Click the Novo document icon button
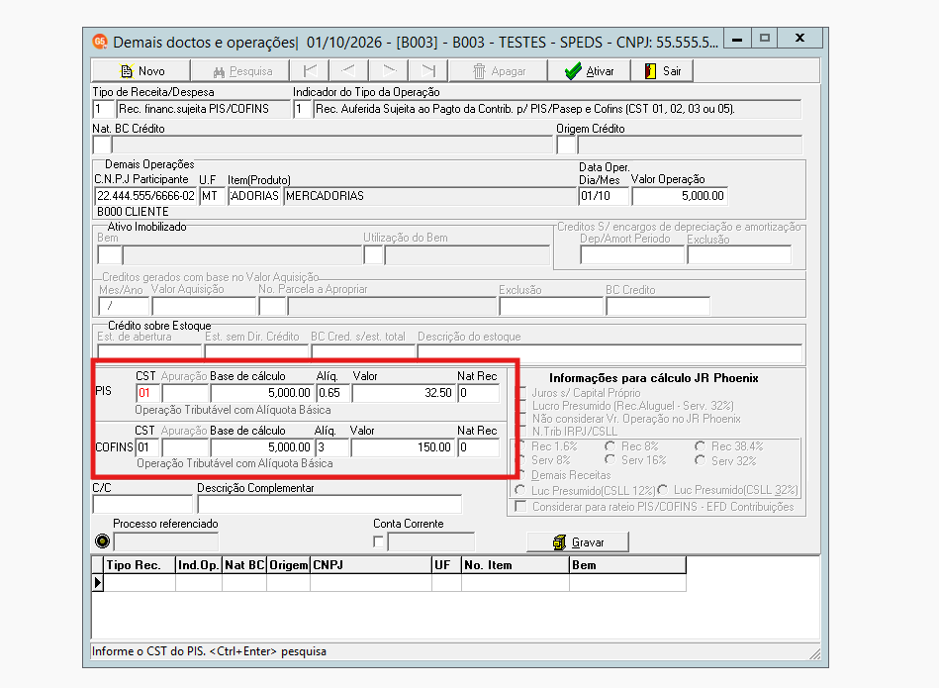This screenshot has height=688, width=939. (141, 70)
